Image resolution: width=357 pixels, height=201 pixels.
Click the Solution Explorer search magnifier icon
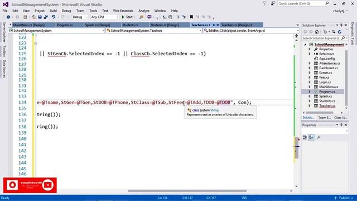pyautogui.click(x=343, y=38)
